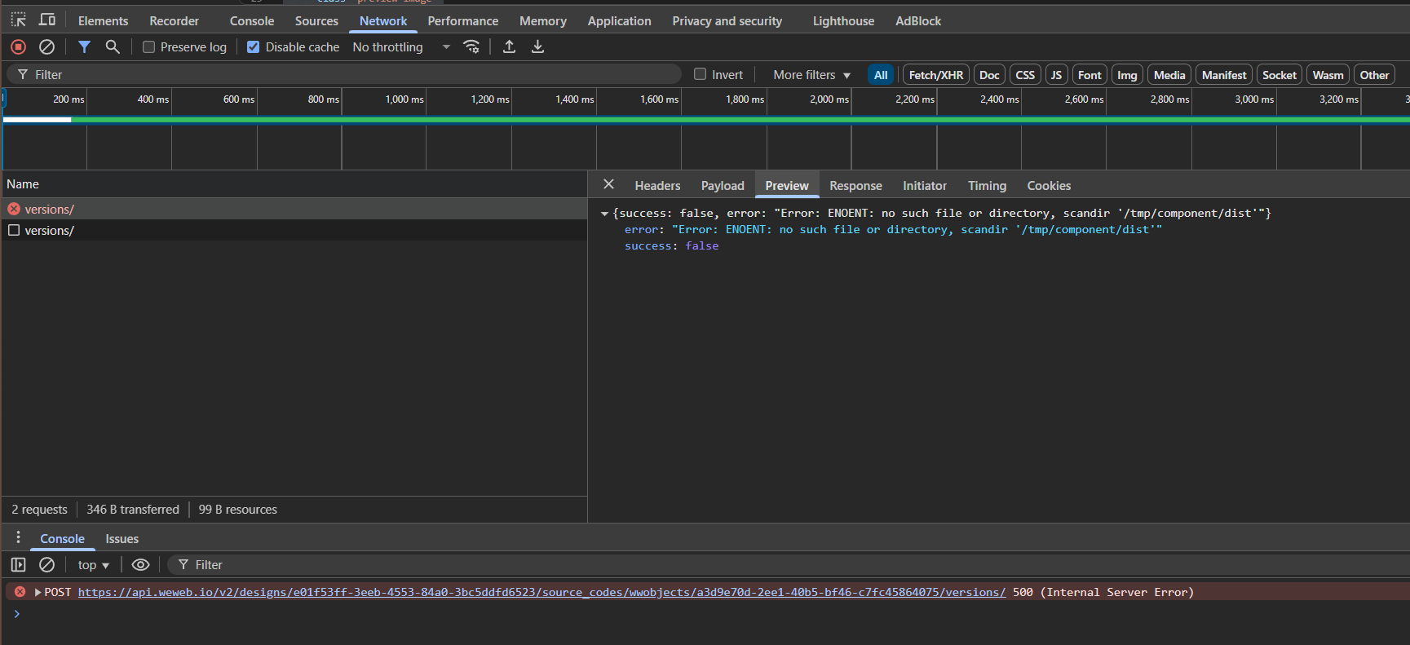
Task: Open the failed POST request URL link
Action: pos(541,593)
